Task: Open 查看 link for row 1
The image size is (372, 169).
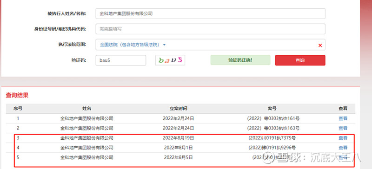Action: [343, 118]
